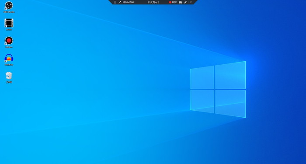Close the recording bar with the X
Image resolution: width=306 pixels, height=164 pixels.
click(x=191, y=2)
